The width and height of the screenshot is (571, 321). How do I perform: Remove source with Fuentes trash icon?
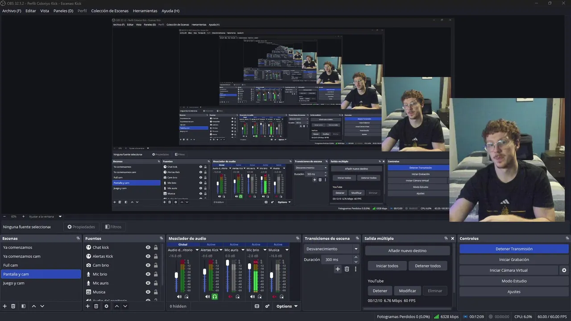point(96,306)
